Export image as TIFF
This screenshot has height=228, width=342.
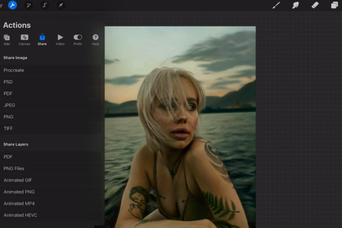click(x=51, y=129)
